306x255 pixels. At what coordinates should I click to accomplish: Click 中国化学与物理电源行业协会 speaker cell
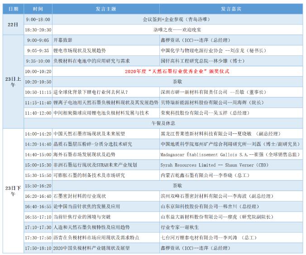click(x=231, y=50)
